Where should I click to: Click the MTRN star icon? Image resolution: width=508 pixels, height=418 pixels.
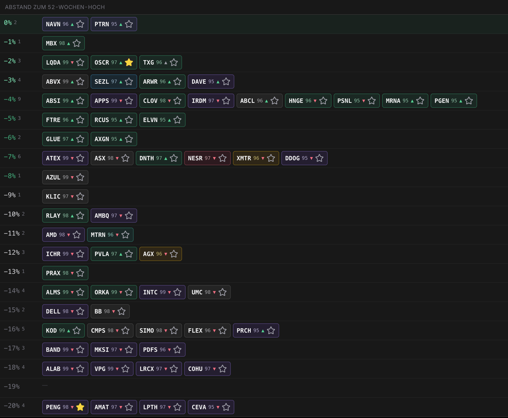[x=125, y=235]
